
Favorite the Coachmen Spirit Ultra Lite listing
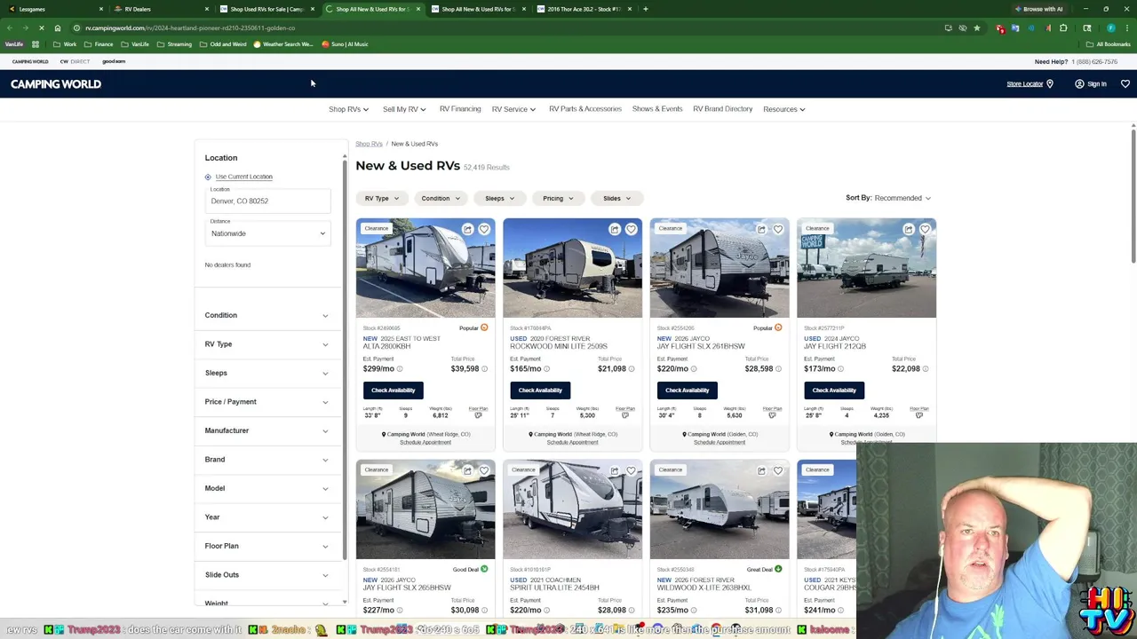tap(631, 470)
